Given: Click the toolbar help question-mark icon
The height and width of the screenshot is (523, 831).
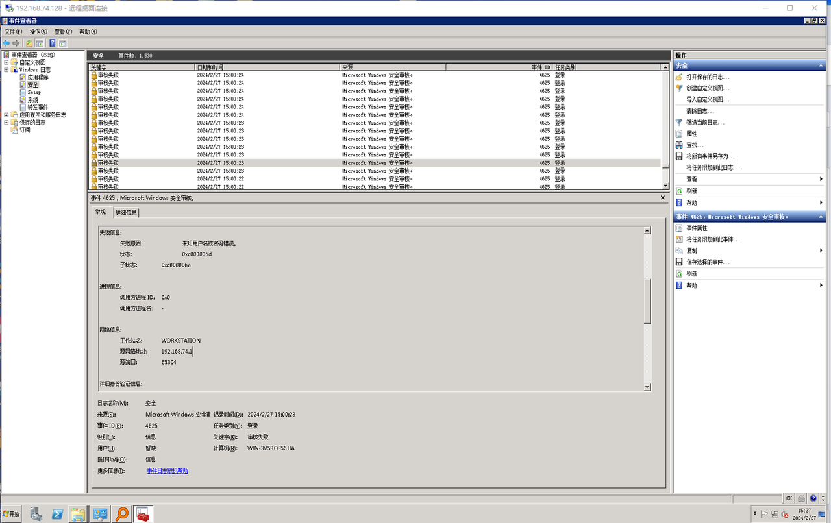Looking at the screenshot, I should pyautogui.click(x=53, y=43).
